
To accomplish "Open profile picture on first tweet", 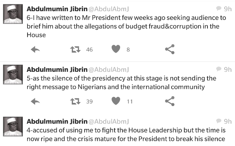I will (13, 14).
